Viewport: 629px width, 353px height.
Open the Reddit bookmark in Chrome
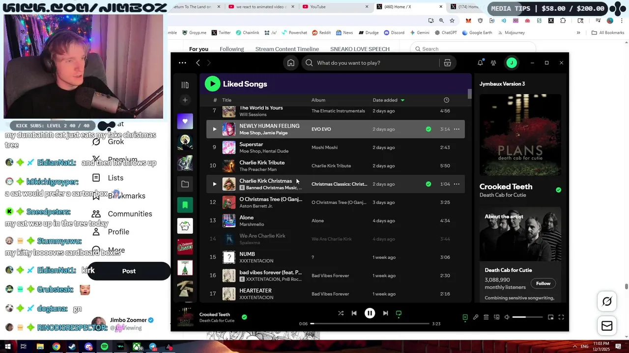321,33
